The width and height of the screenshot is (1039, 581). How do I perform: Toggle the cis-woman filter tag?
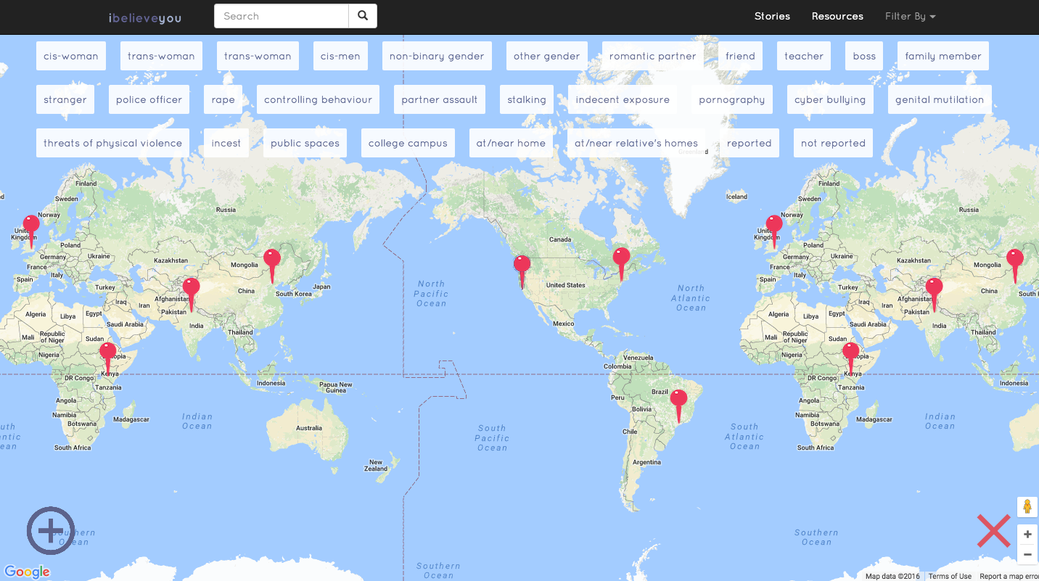tap(71, 56)
